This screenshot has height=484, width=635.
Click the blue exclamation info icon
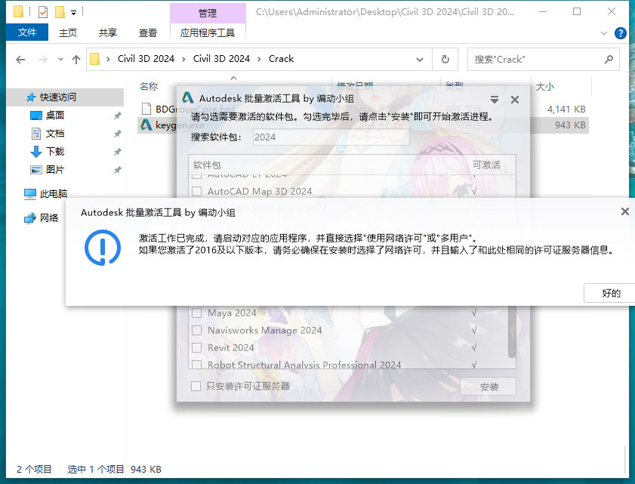(103, 248)
